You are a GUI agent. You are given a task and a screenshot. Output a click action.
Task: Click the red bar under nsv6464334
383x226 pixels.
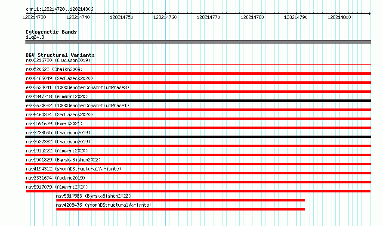[x=198, y=119]
